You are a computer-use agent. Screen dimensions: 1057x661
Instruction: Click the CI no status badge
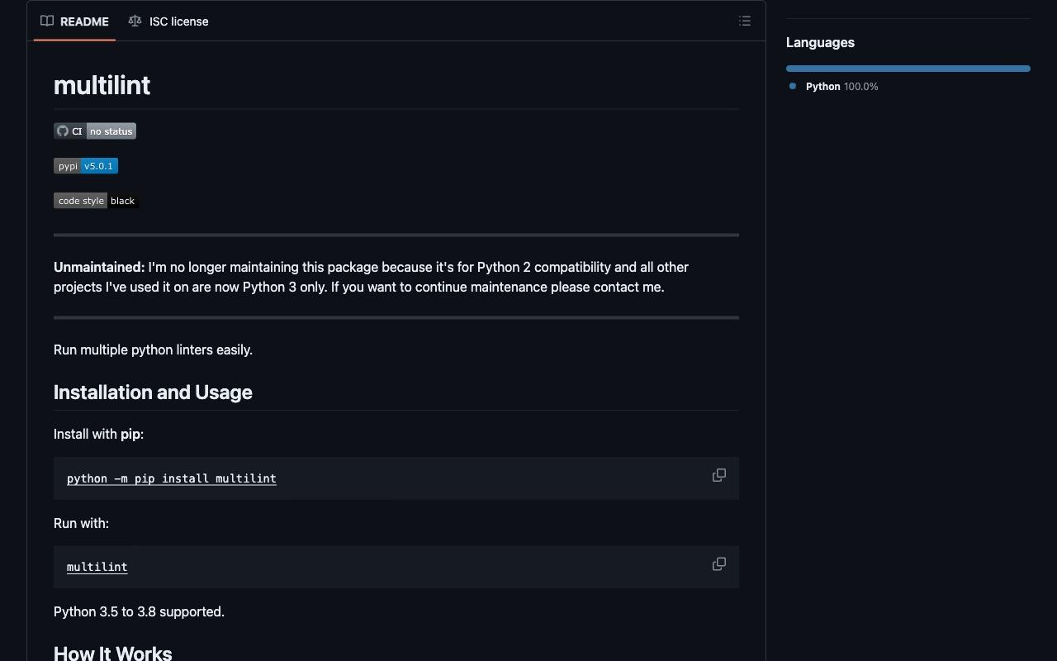[x=95, y=131]
